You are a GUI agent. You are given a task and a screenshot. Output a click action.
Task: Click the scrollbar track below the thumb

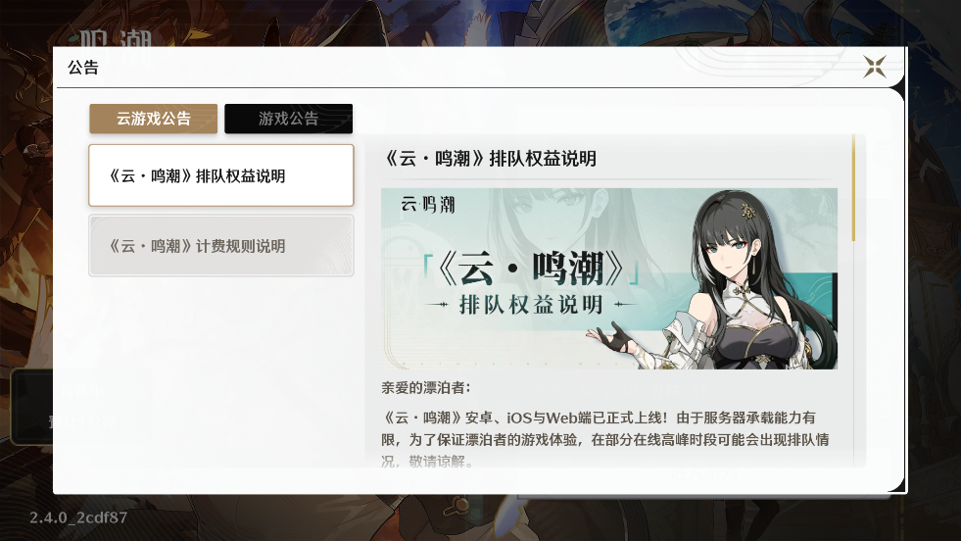853,353
